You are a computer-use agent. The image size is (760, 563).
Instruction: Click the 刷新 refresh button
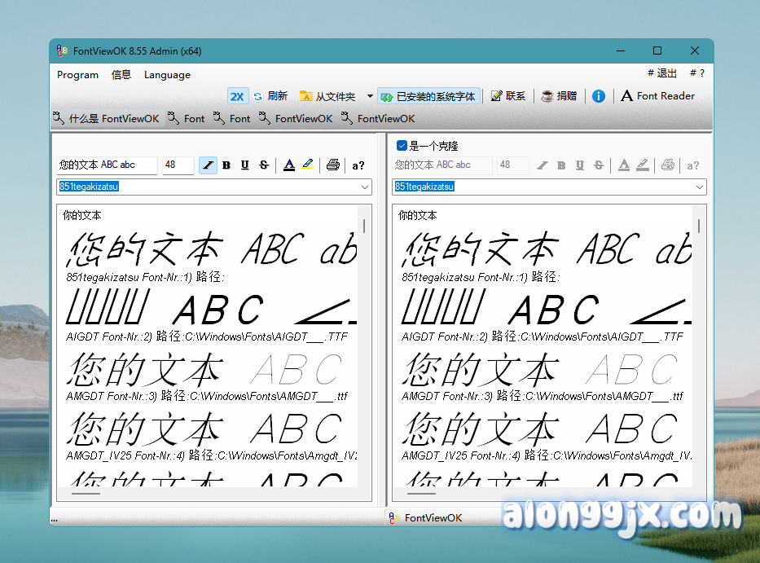[x=270, y=96]
